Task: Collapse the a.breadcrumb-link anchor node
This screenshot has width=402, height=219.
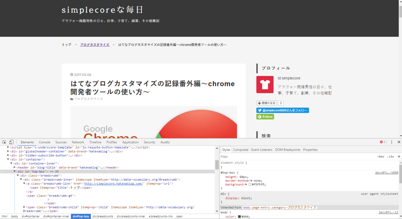Action: [x=24, y=183]
